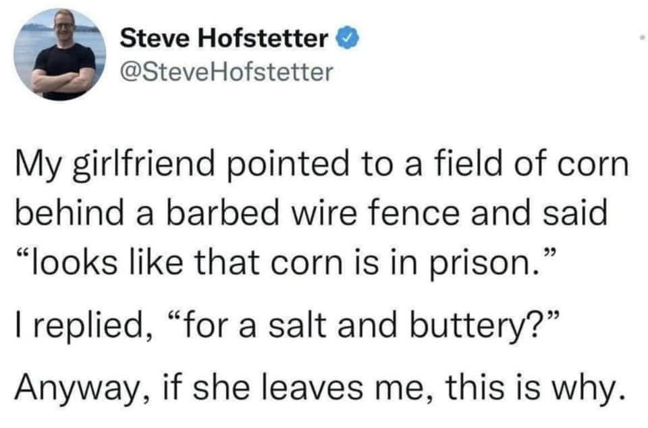Open Steve Hofstetter's round profile picture
This screenshot has height=428, width=648.
(x=60, y=55)
